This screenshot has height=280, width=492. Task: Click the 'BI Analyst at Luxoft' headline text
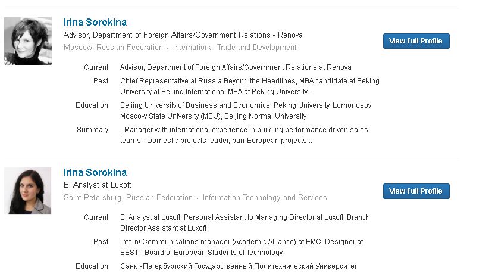coord(98,185)
